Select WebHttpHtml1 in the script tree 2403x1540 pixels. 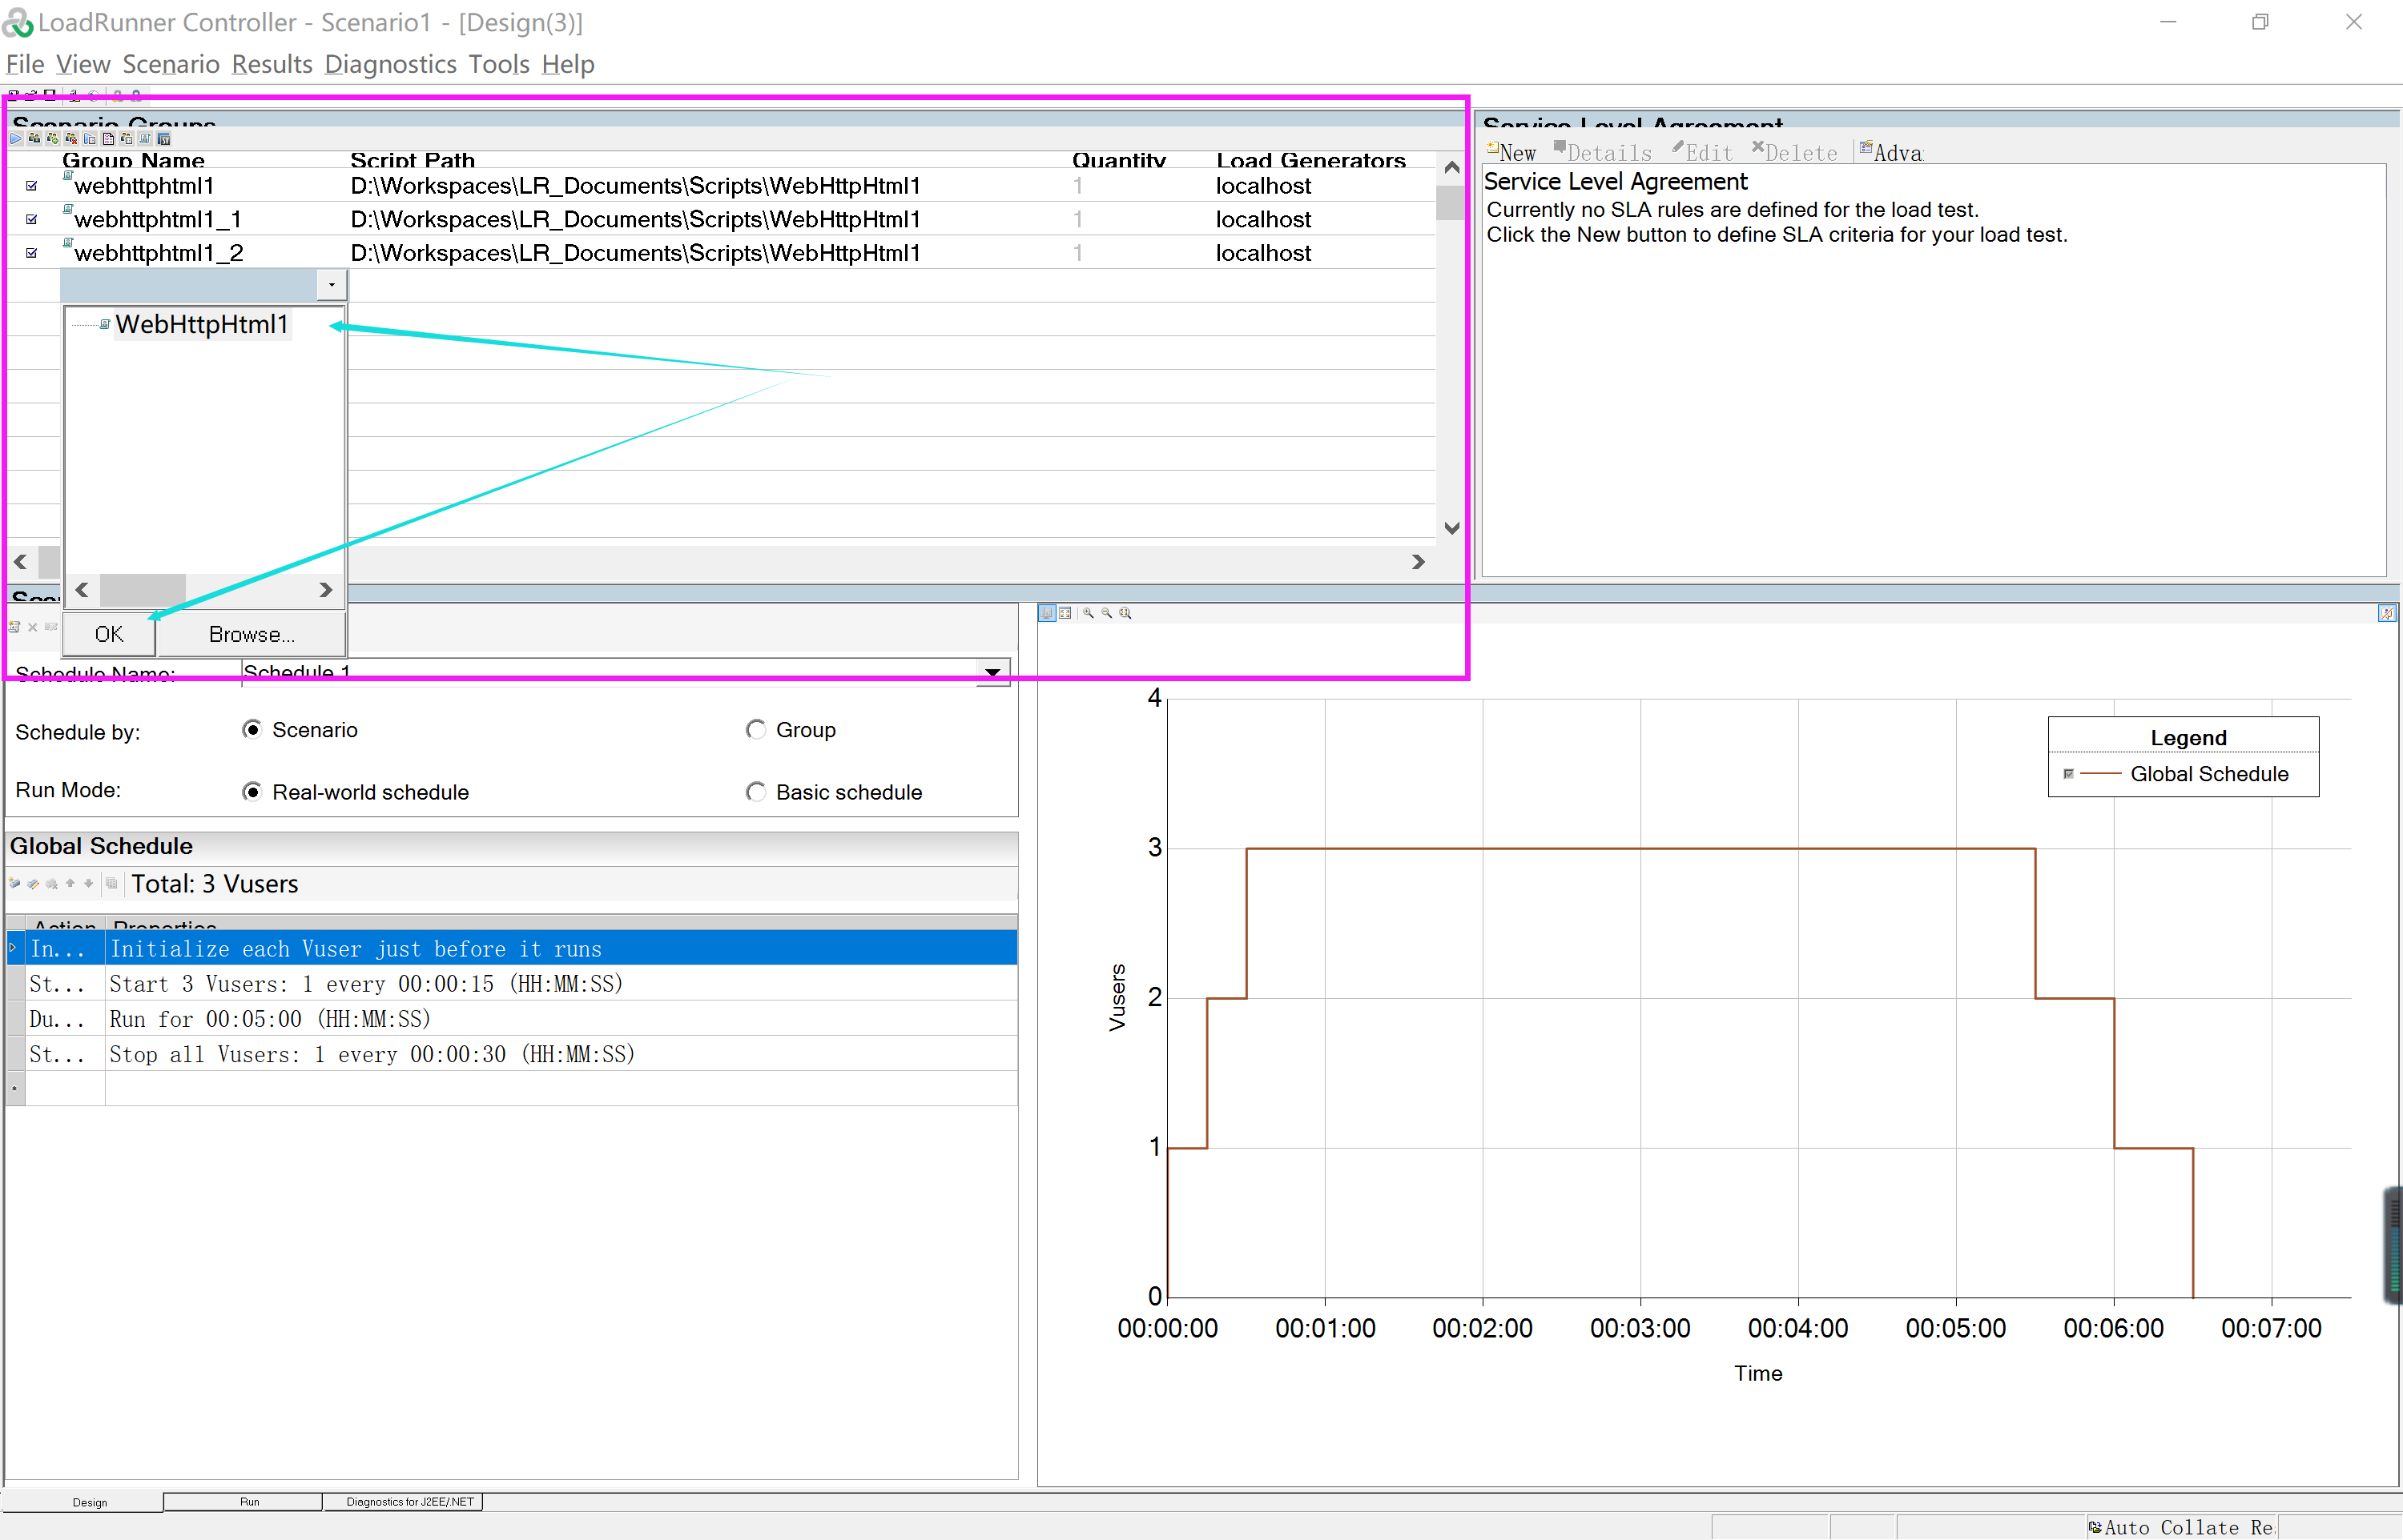pyautogui.click(x=201, y=324)
